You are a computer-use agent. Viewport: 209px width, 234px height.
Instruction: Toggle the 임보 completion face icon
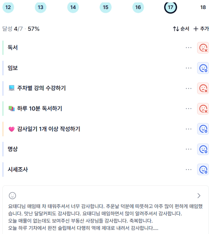pyautogui.click(x=203, y=68)
